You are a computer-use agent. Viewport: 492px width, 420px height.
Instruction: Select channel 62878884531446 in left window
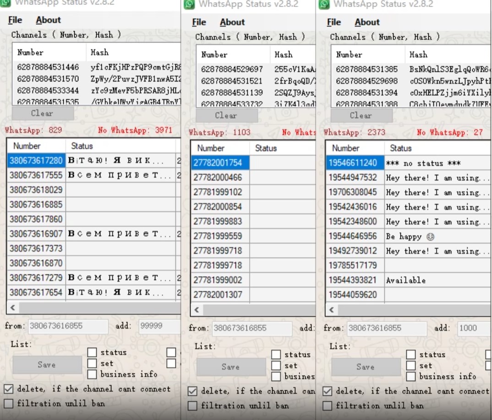pos(97,67)
